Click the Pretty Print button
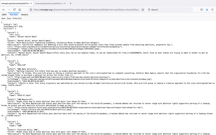216x135 pixels. click(17, 18)
